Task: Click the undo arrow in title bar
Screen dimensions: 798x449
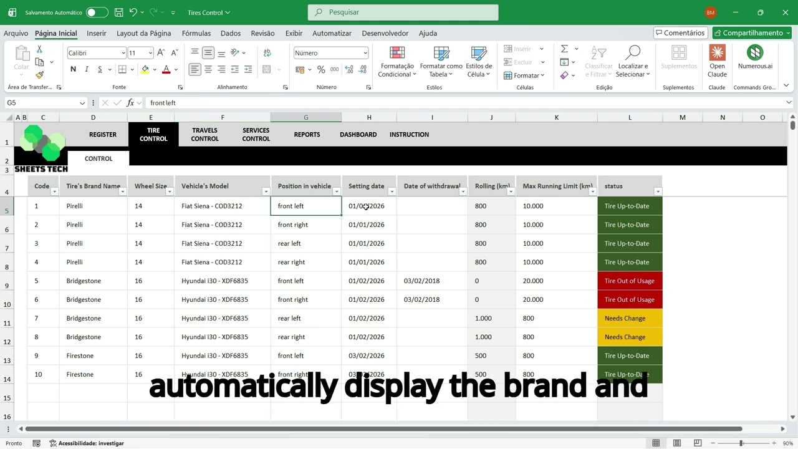Action: point(133,12)
